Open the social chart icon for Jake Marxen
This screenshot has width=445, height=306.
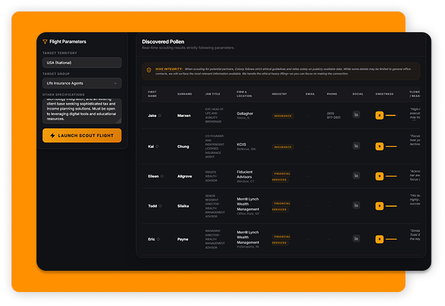click(357, 115)
